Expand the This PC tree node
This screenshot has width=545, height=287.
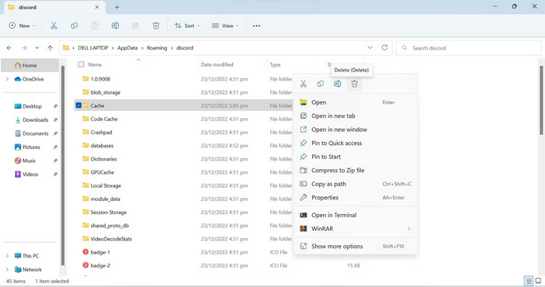tap(7, 256)
